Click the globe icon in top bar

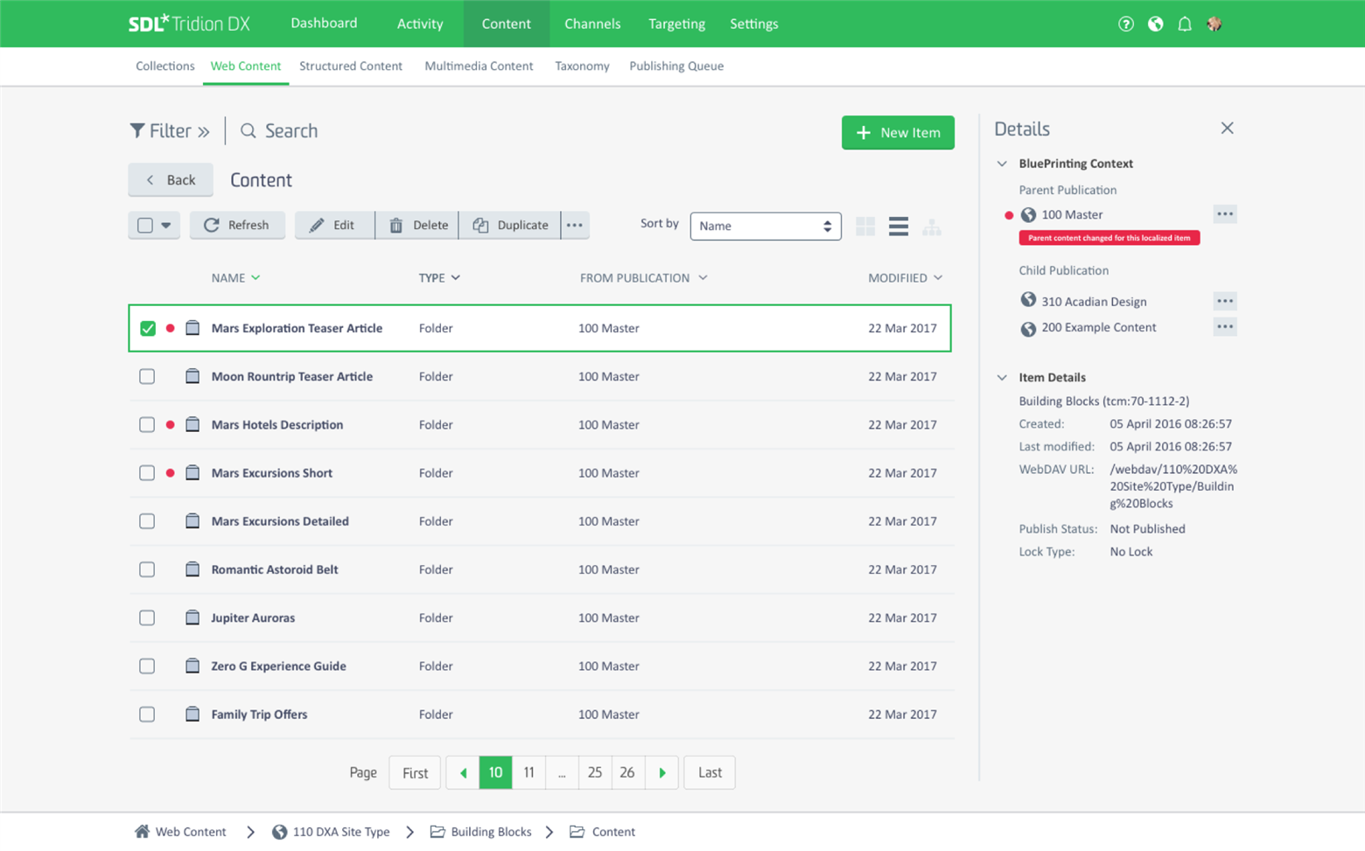[x=1156, y=24]
